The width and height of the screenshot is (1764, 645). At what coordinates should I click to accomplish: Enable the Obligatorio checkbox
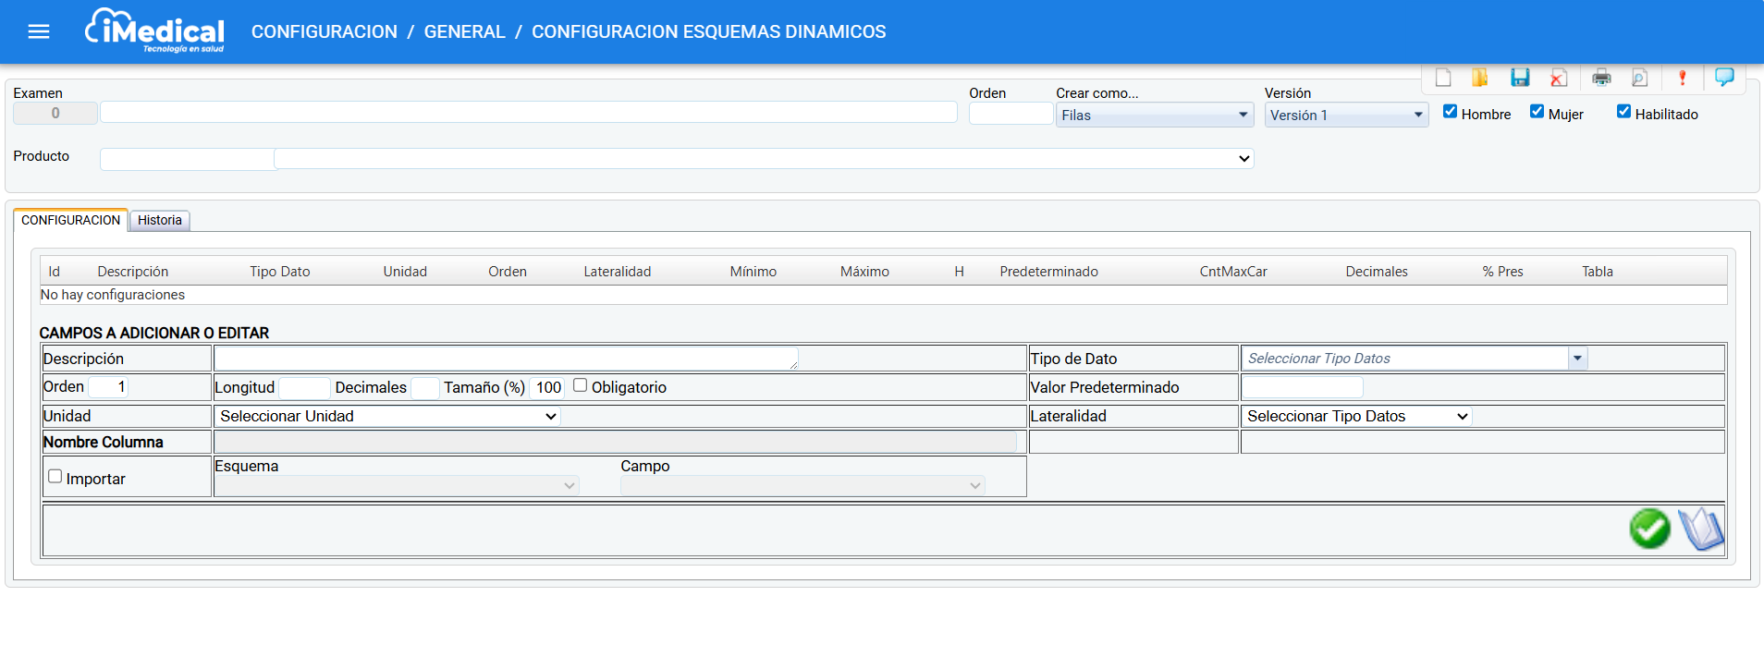(x=580, y=385)
